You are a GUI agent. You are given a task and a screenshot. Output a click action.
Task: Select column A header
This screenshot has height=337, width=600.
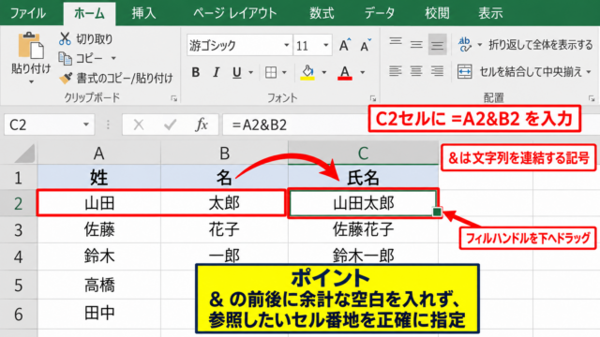[98, 154]
